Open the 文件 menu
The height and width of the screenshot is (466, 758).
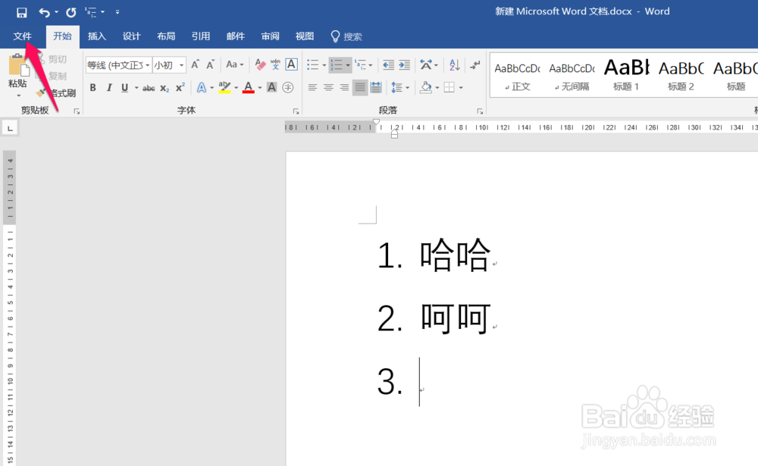click(22, 36)
